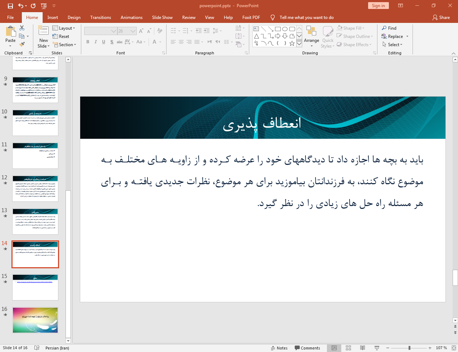Click the New Slide icon
Viewport: 458px width, 352px height.
coord(44,31)
